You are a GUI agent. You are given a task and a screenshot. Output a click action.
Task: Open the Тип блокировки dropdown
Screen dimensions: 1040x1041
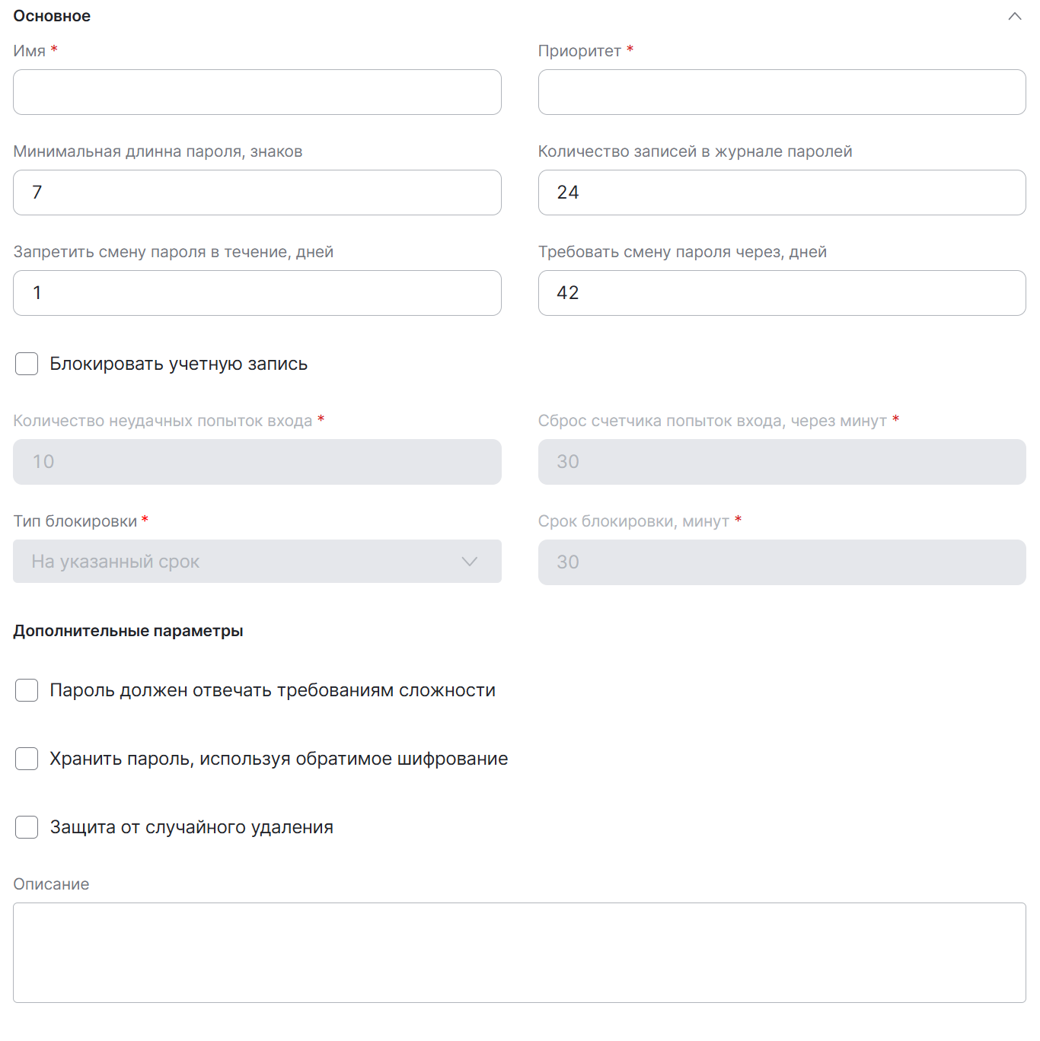pyautogui.click(x=244, y=562)
